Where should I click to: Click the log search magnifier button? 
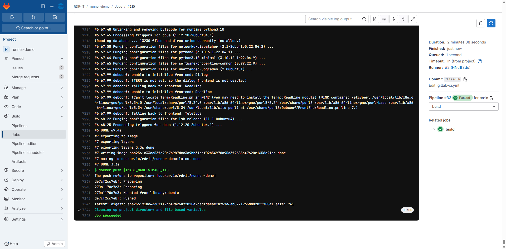click(364, 19)
